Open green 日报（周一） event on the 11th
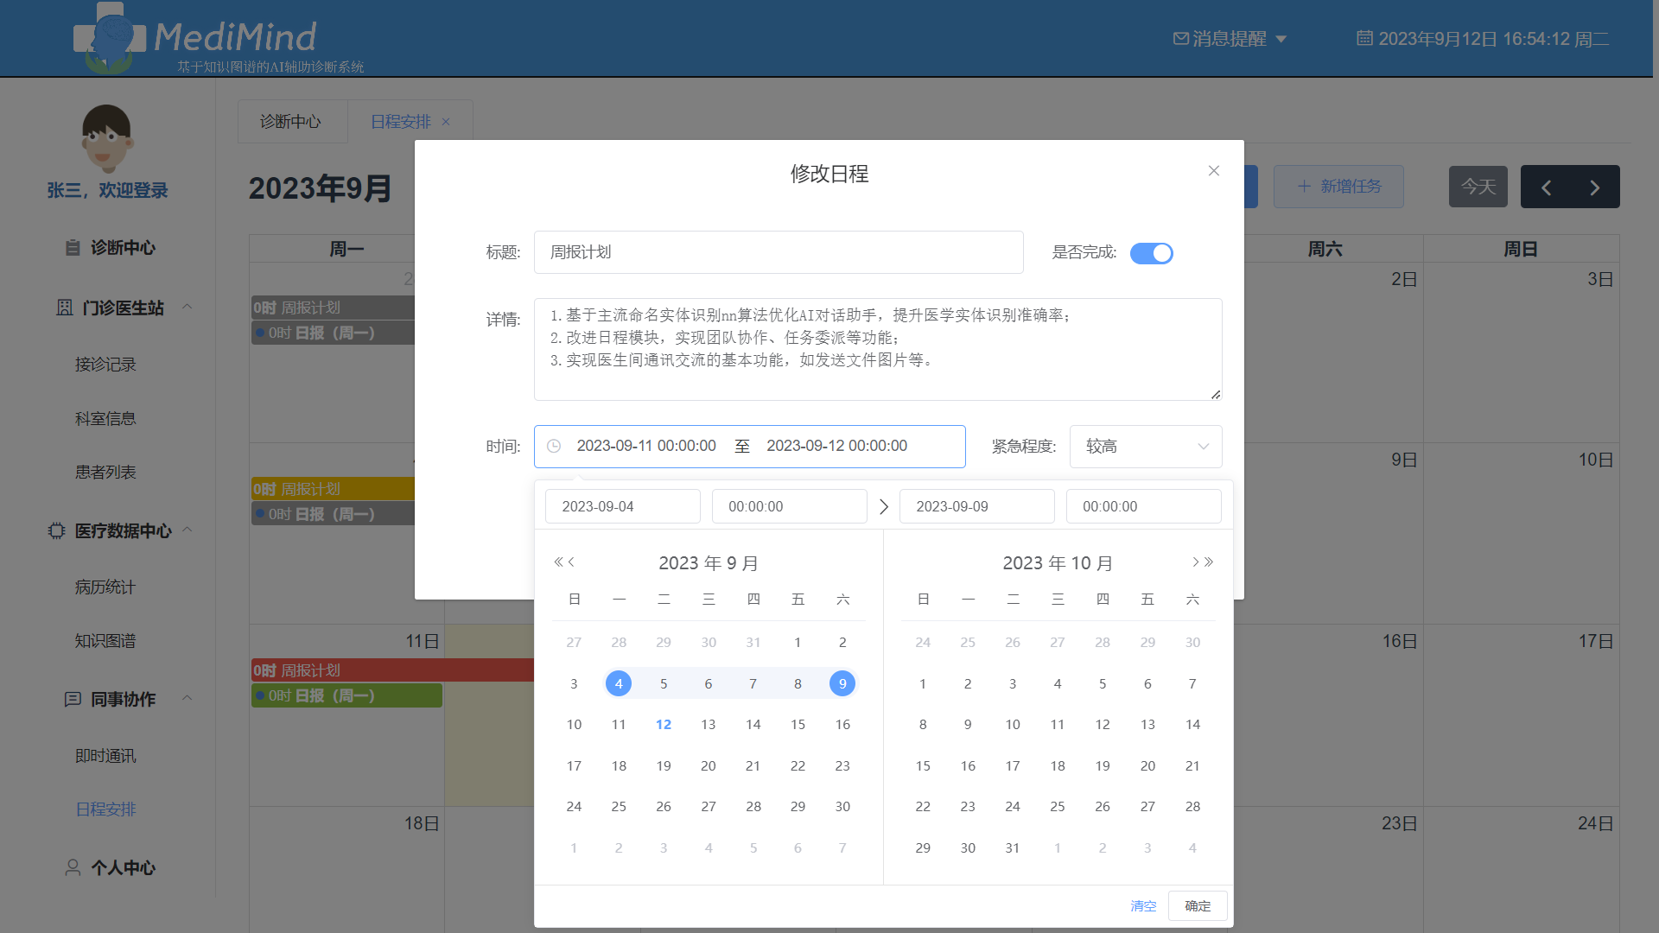This screenshot has width=1659, height=933. coord(346,695)
